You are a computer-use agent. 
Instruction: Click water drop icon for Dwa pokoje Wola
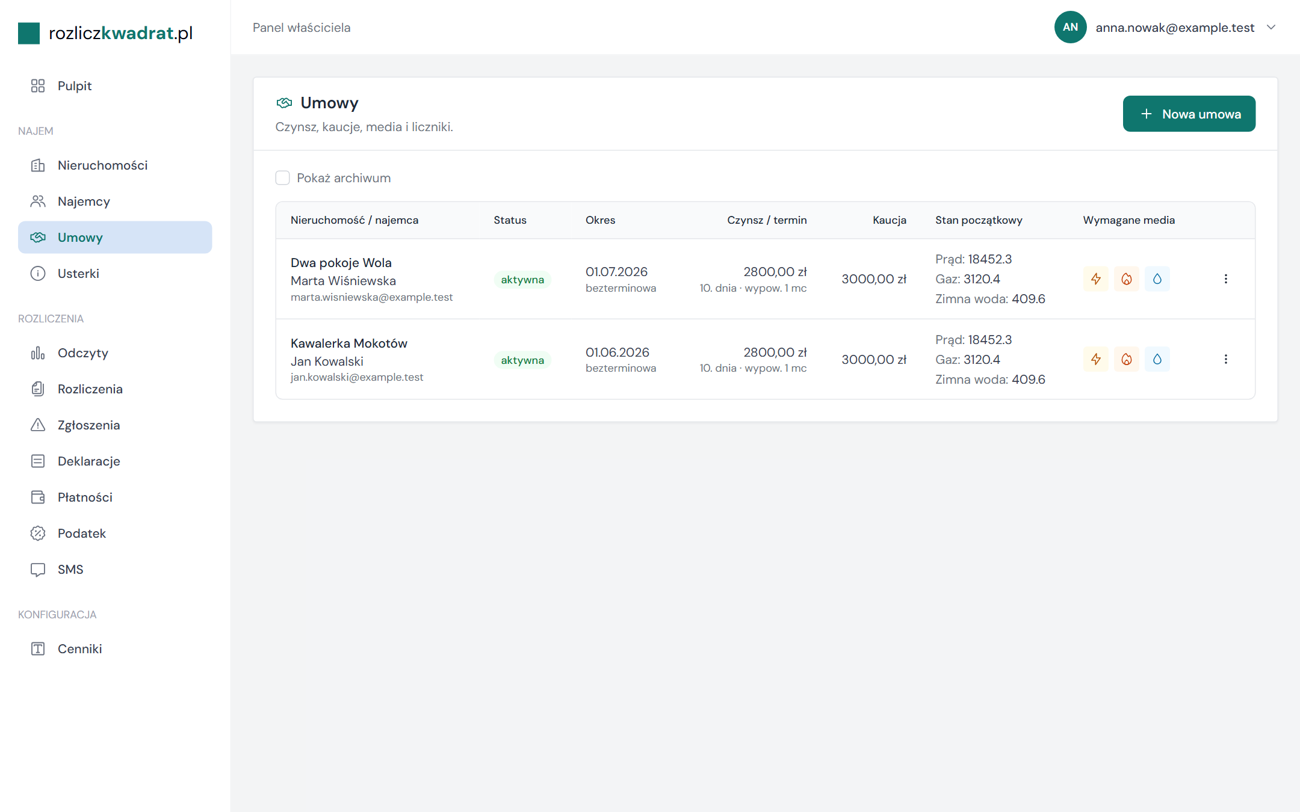tap(1157, 279)
